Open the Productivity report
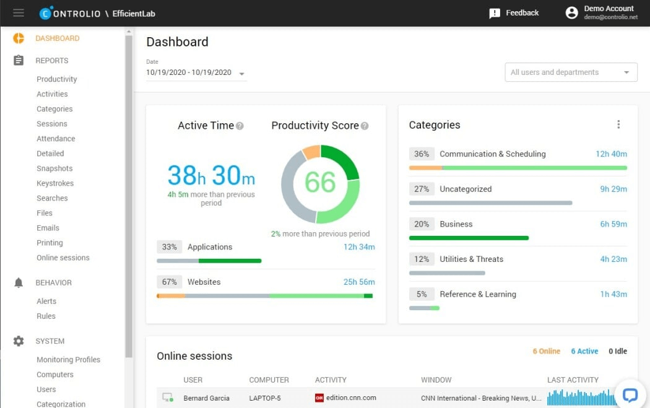The image size is (650, 408). pyautogui.click(x=56, y=79)
